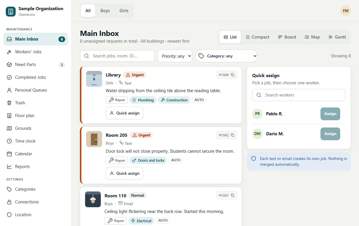Go to the Need Parts page
359x226 pixels.
click(x=36, y=65)
